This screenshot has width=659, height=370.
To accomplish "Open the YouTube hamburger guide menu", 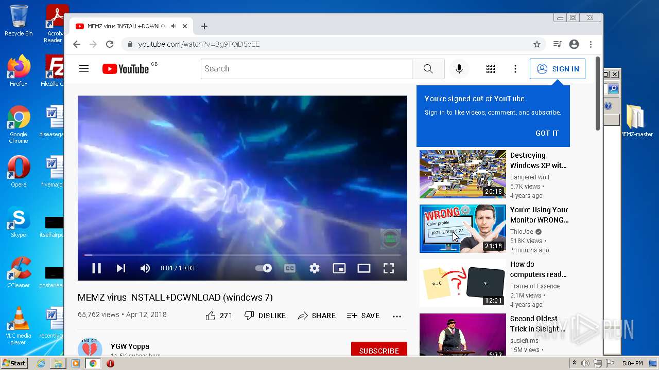I will pyautogui.click(x=84, y=69).
